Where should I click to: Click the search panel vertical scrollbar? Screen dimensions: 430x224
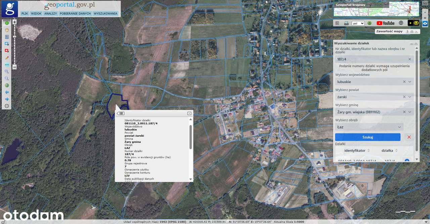point(417,101)
